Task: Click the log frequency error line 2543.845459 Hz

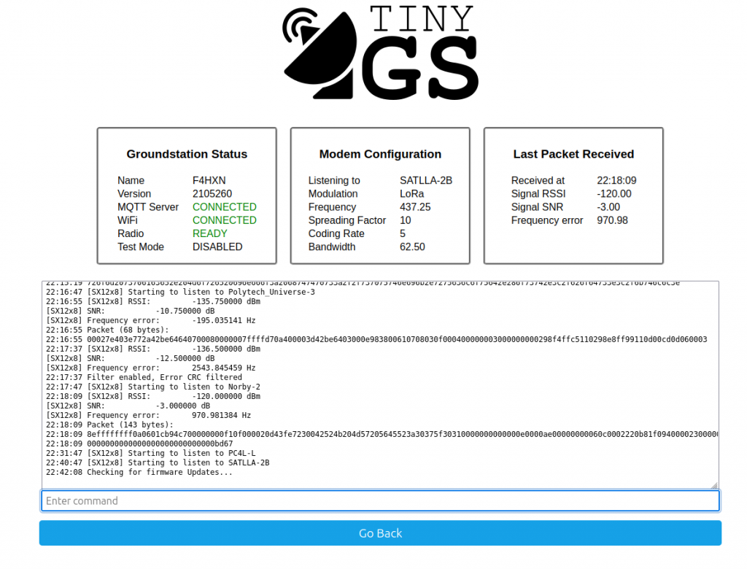Action: pyautogui.click(x=150, y=368)
